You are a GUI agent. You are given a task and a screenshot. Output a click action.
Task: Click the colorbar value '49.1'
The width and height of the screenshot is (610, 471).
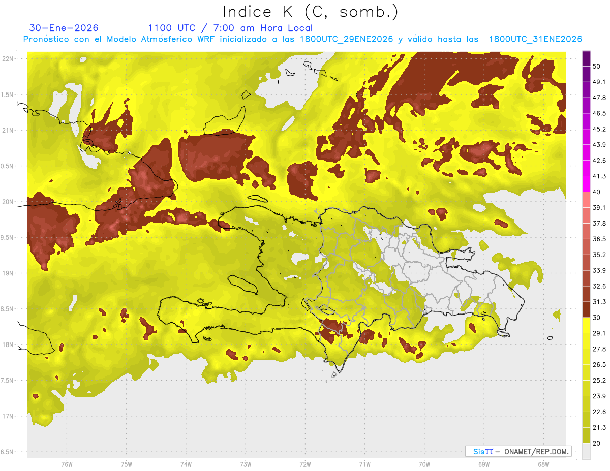click(x=599, y=82)
